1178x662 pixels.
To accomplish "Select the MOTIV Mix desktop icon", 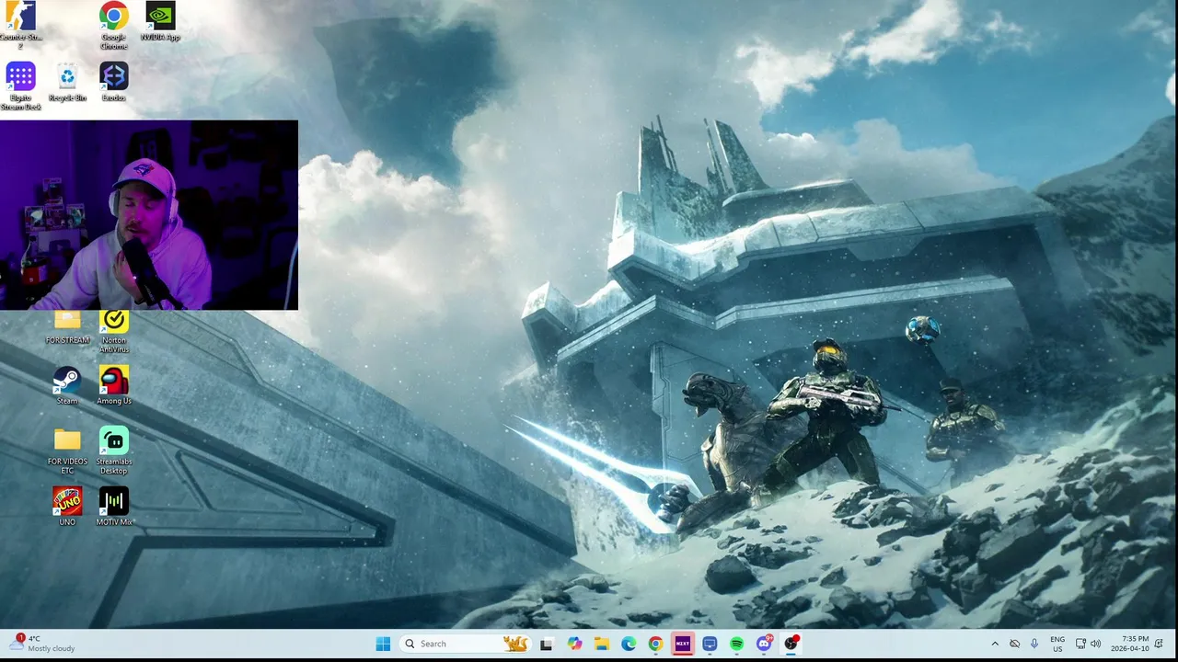I will (x=114, y=507).
